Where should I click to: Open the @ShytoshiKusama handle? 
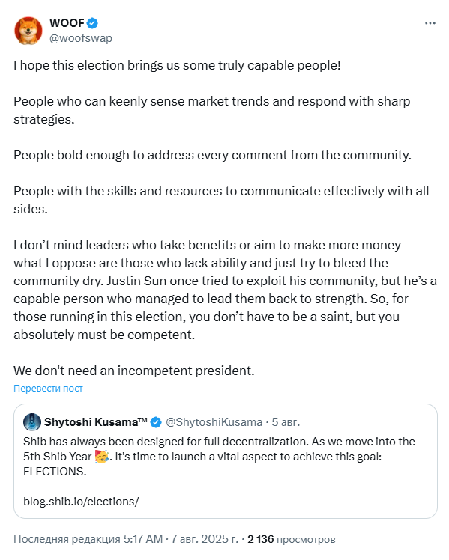[214, 422]
